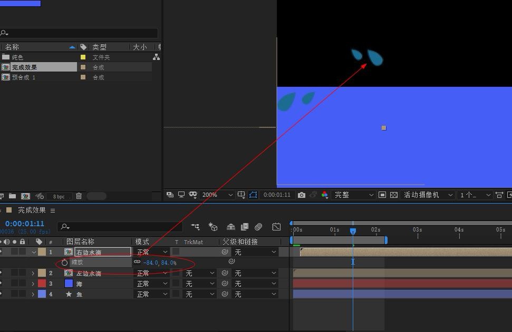The height and width of the screenshot is (332, 512).
Task: Enable frame blending for all layers
Action: point(245,226)
